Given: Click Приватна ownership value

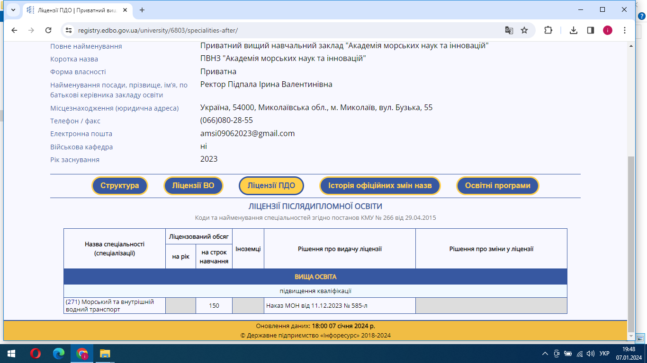Looking at the screenshot, I should [x=218, y=72].
